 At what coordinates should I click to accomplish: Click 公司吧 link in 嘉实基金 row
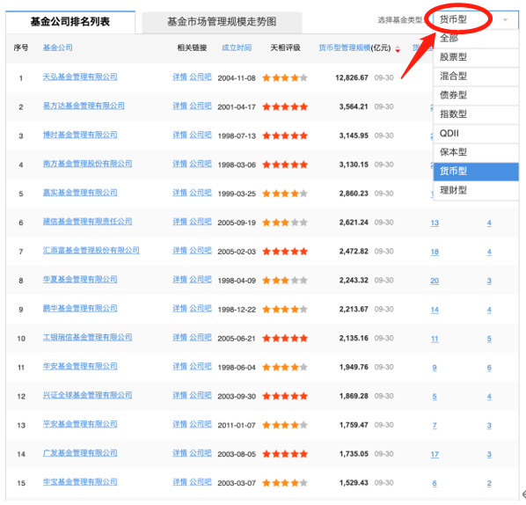pyautogui.click(x=201, y=193)
